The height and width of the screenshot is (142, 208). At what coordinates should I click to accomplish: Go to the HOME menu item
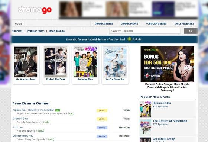click(19, 24)
